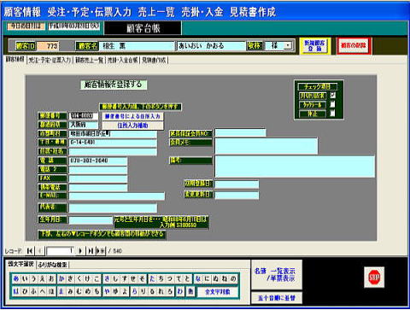Switch to the ふりがな検索 tab
The width and height of the screenshot is (410, 310).
pos(52,265)
